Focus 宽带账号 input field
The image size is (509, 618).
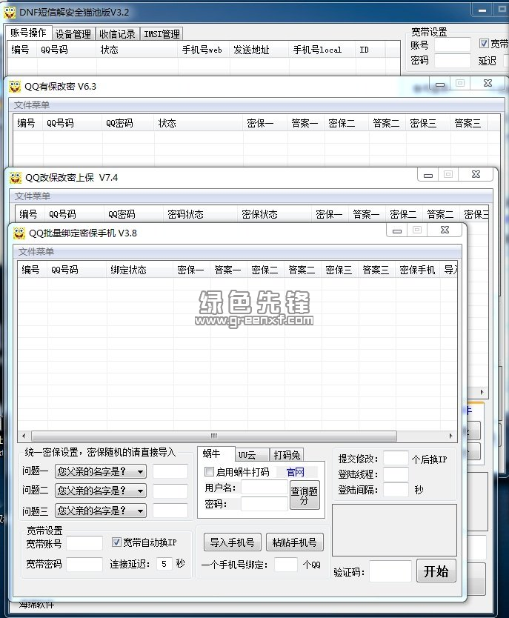pyautogui.click(x=84, y=543)
